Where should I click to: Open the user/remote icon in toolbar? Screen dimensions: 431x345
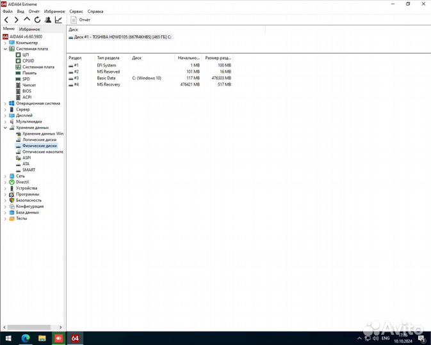tap(48, 20)
